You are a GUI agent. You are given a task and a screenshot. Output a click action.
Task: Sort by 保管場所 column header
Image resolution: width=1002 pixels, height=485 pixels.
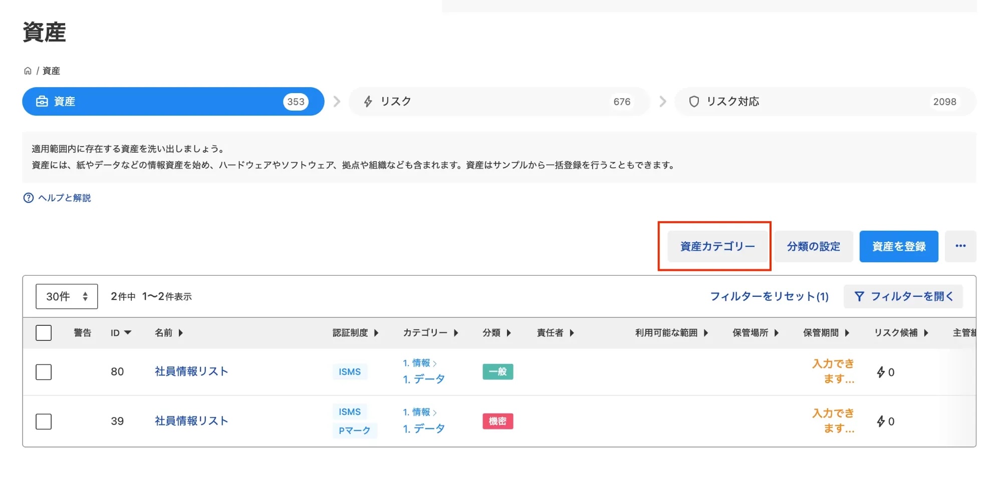(x=756, y=333)
